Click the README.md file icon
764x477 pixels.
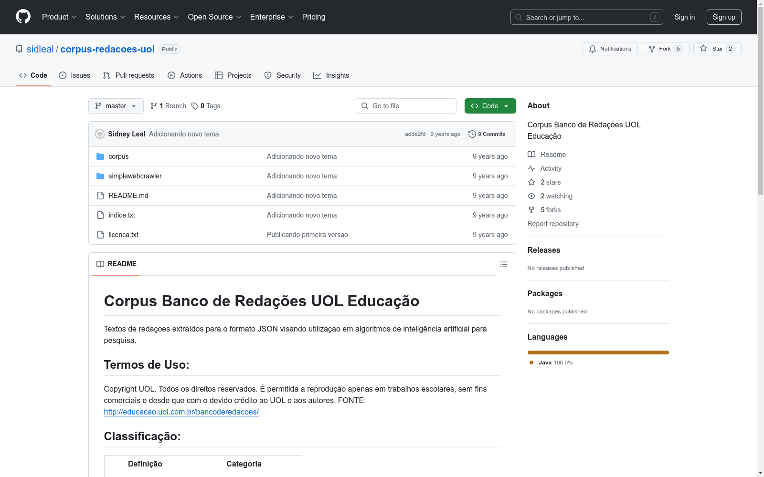coord(100,196)
